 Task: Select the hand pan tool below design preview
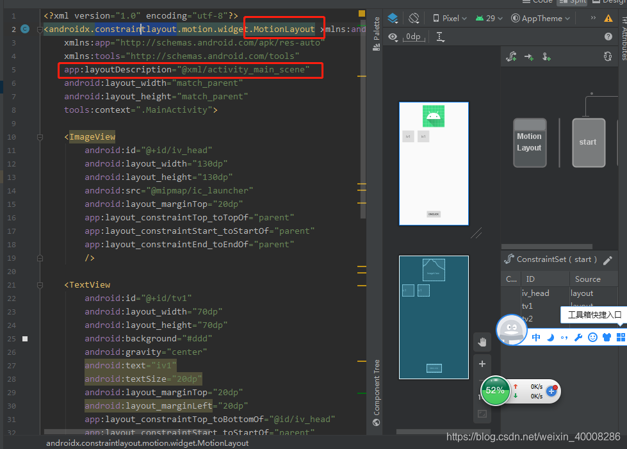(x=482, y=341)
